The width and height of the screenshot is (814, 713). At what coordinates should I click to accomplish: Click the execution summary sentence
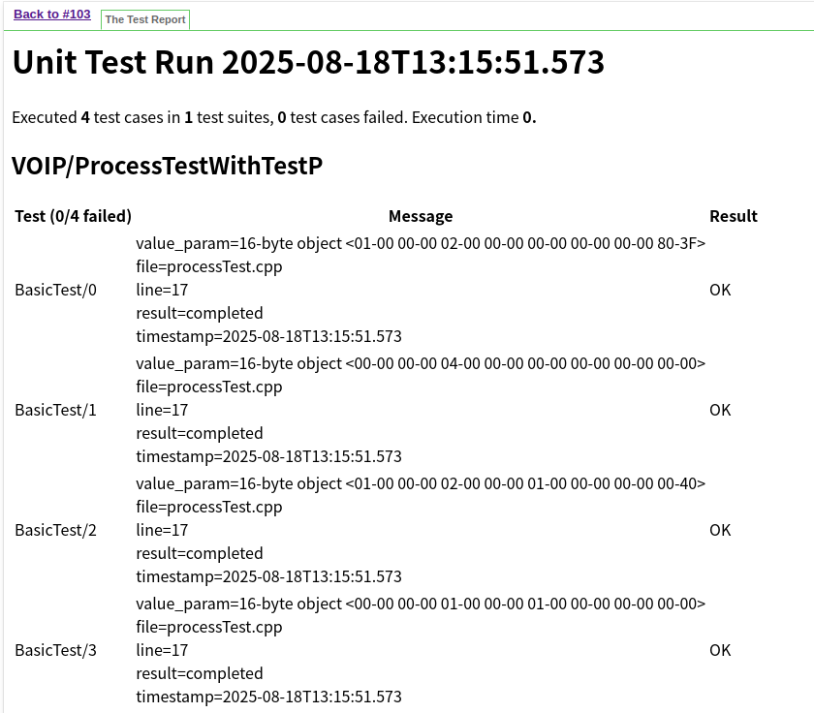point(273,117)
